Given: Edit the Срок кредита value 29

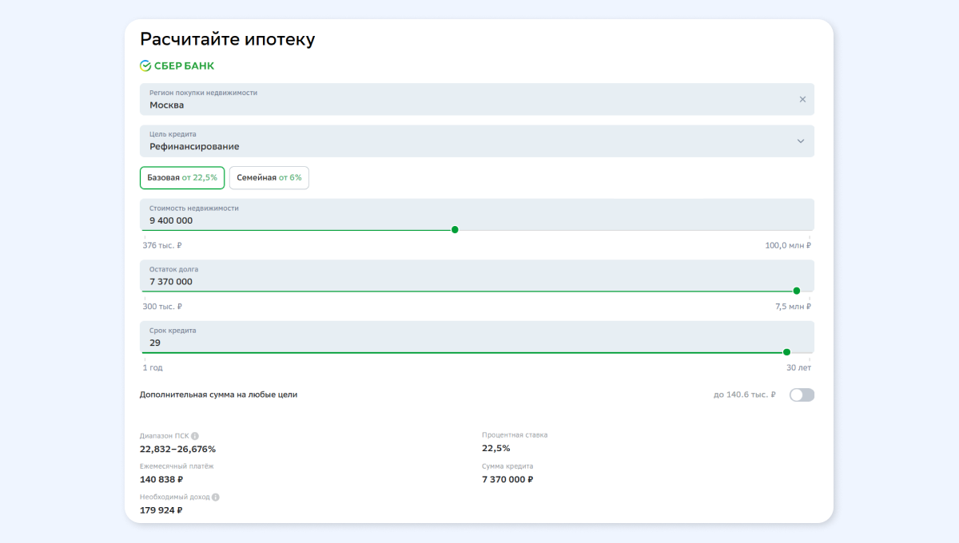Looking at the screenshot, I should [x=155, y=343].
